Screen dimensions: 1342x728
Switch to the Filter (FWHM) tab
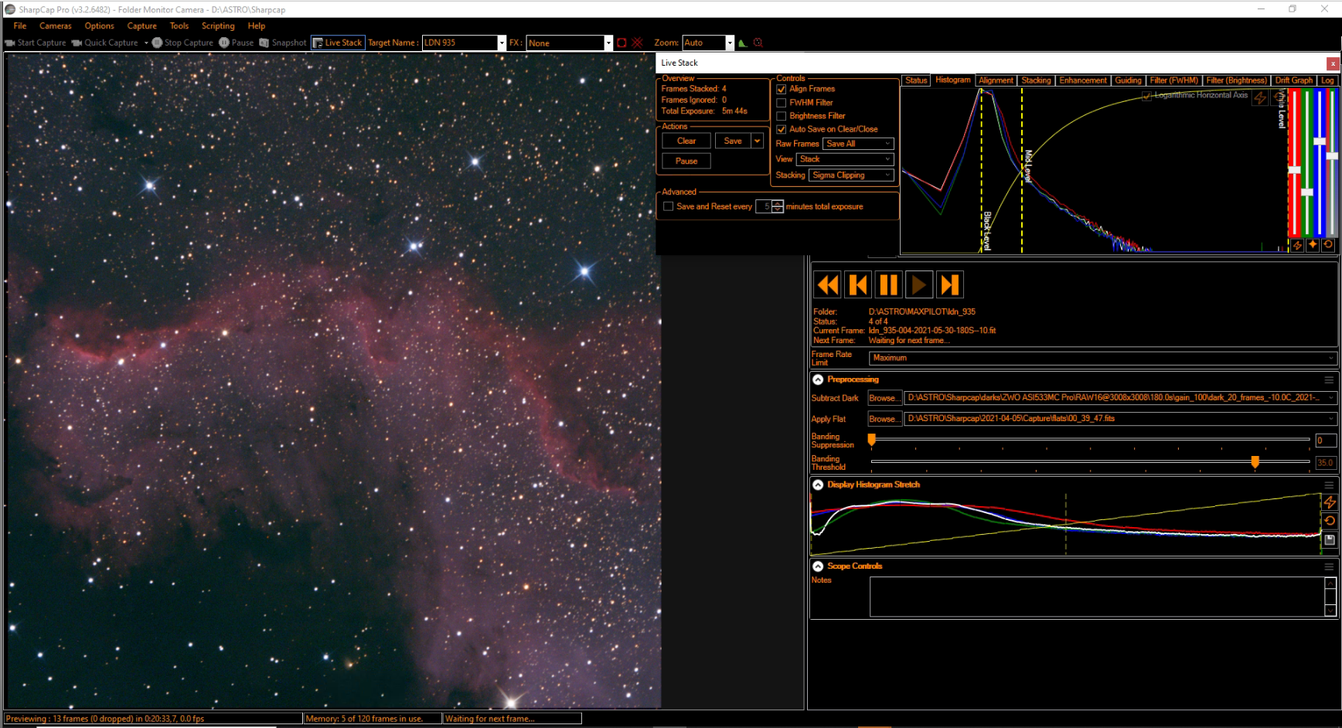click(x=1173, y=80)
